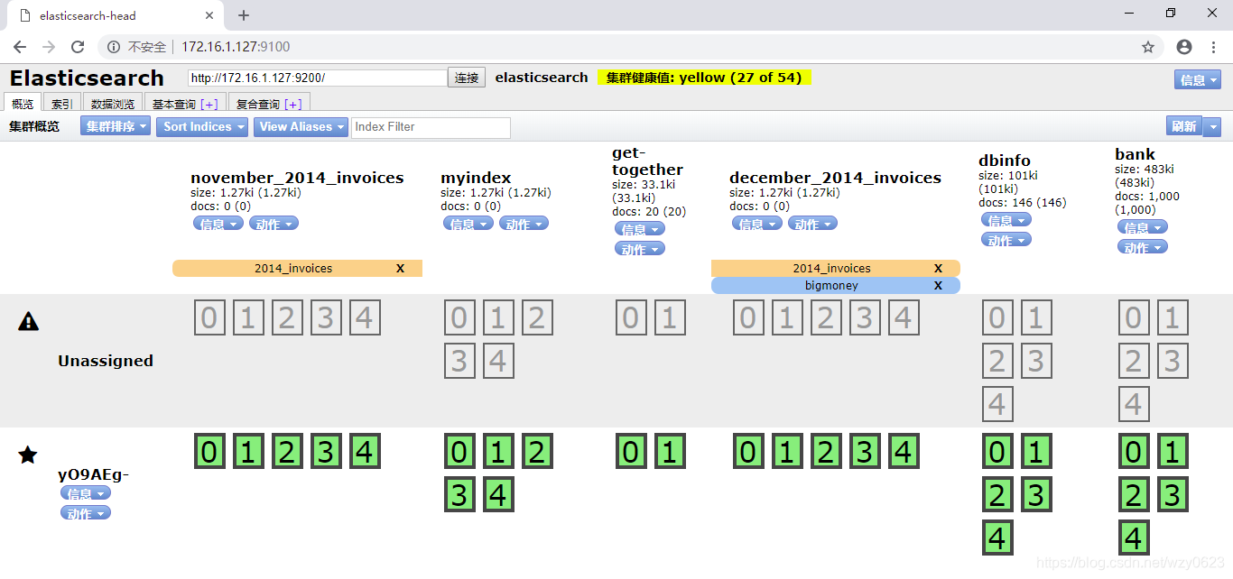Bookmark this page with star icon
This screenshot has height=579, width=1233.
[1148, 47]
